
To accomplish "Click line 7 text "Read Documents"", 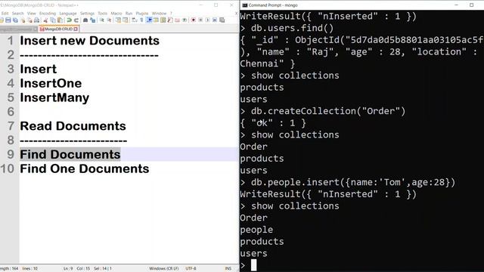I will 73,126.
